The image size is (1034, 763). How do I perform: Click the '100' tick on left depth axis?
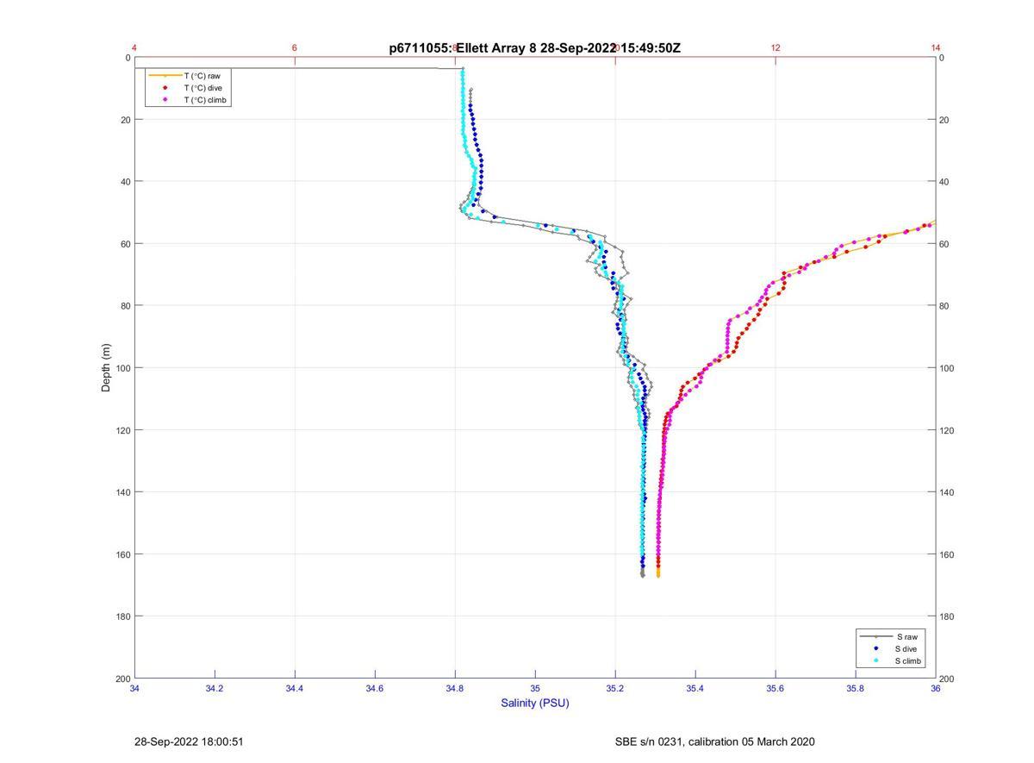coord(122,368)
